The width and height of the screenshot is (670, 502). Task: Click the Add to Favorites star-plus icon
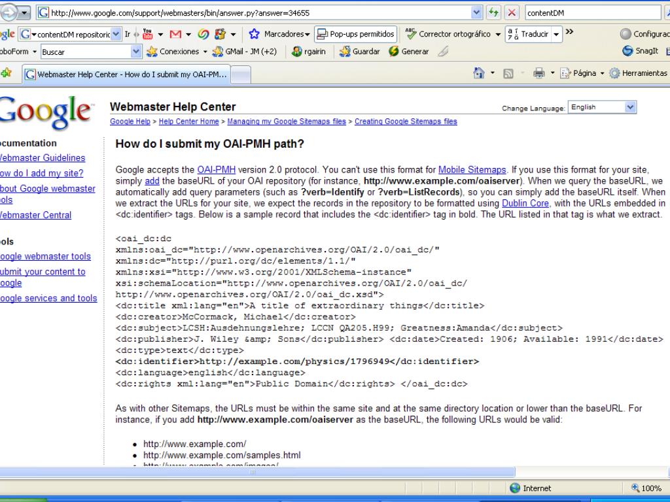(6, 73)
